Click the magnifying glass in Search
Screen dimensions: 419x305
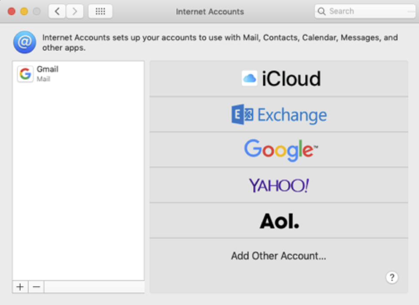(x=321, y=12)
